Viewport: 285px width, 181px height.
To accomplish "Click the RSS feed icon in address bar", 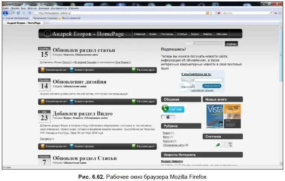I will (x=207, y=13).
